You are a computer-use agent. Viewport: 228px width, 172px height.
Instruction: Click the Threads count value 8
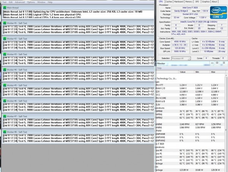pos(223,58)
